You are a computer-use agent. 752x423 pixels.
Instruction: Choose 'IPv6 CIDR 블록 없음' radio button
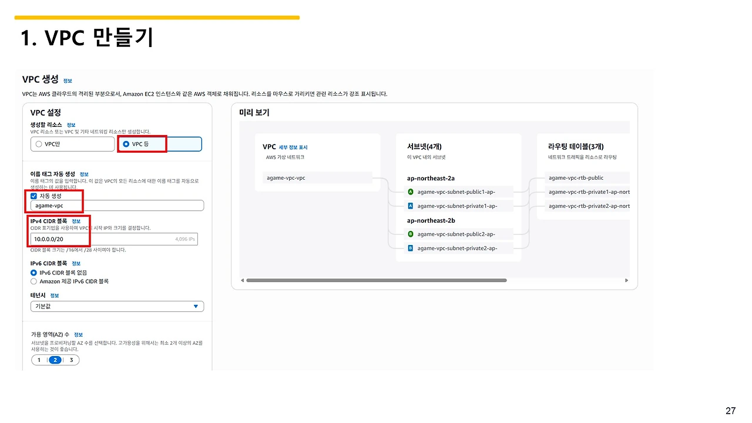(x=34, y=273)
